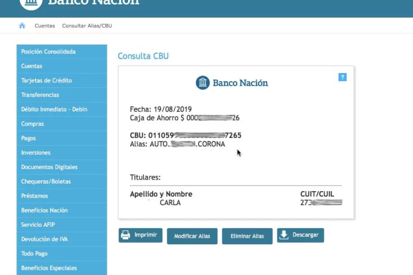Select Todo Pago in sidebar

62,254
